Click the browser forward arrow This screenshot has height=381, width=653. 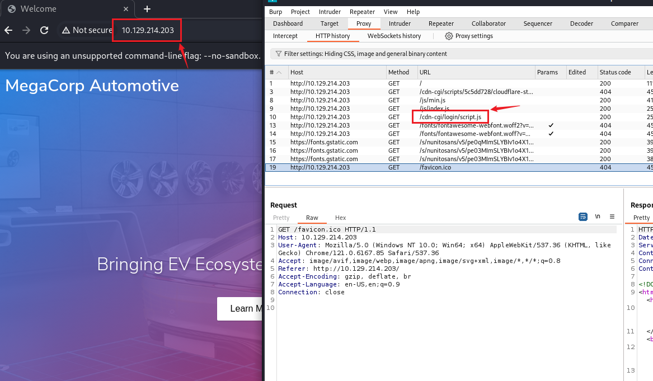tap(26, 30)
